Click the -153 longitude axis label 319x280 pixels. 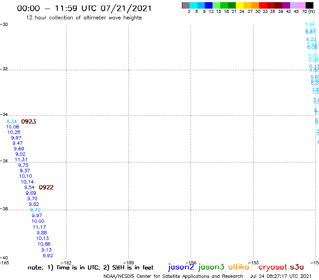click(x=253, y=263)
